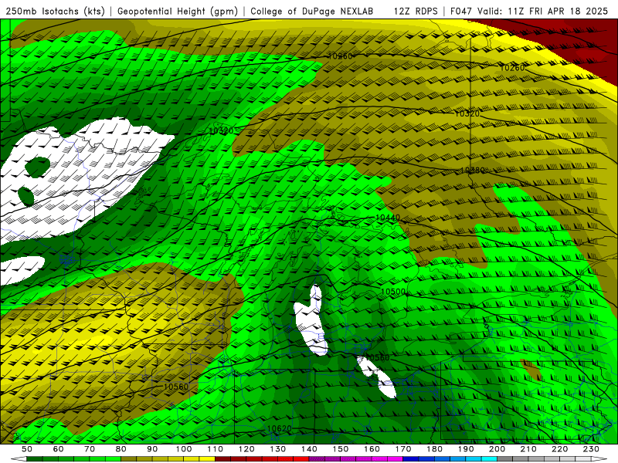
Task: Click the 150 value on the color scale
Action: coord(340,449)
